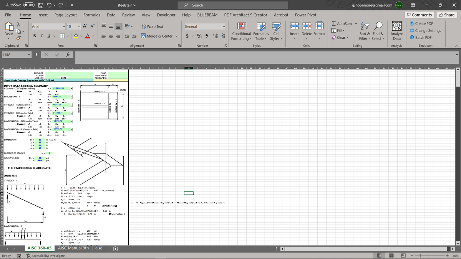Open the BLUEBEAM ribbon tab
This screenshot has width=461, height=259.
click(x=207, y=15)
